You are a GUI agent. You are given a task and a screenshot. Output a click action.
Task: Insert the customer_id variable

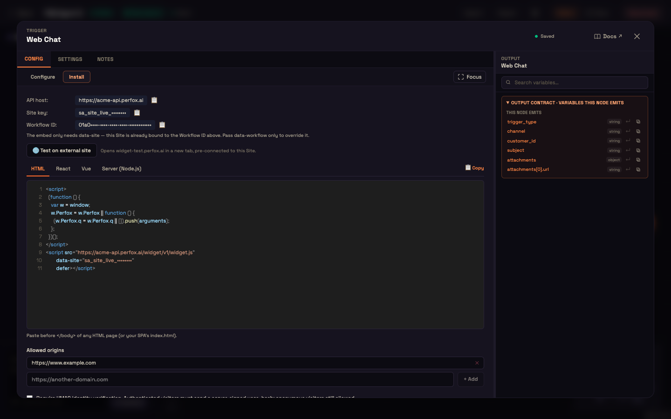628,141
